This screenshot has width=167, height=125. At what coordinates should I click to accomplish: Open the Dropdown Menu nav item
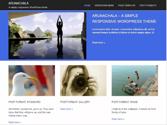(104, 6)
